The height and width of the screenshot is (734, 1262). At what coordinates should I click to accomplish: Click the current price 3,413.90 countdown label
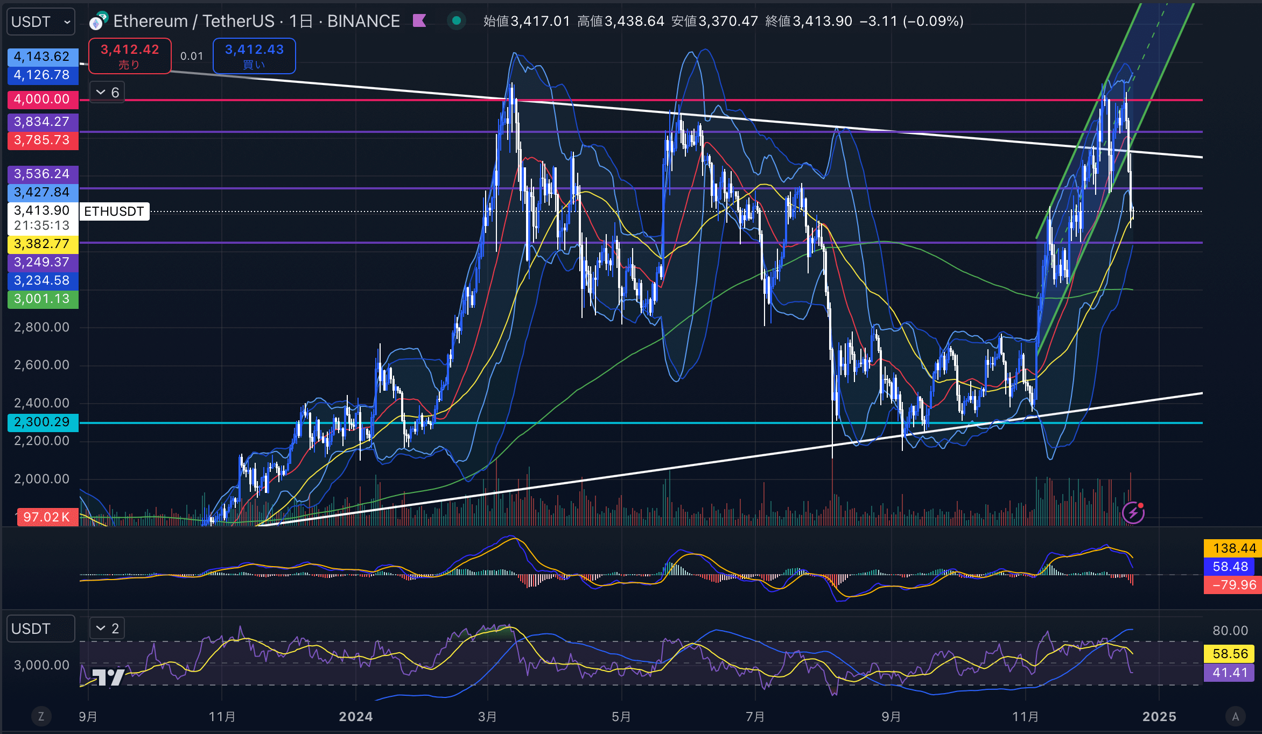(x=43, y=218)
